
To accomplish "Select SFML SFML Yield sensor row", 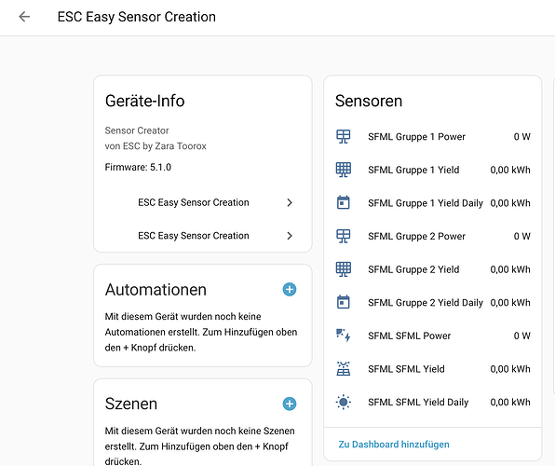I will point(432,369).
